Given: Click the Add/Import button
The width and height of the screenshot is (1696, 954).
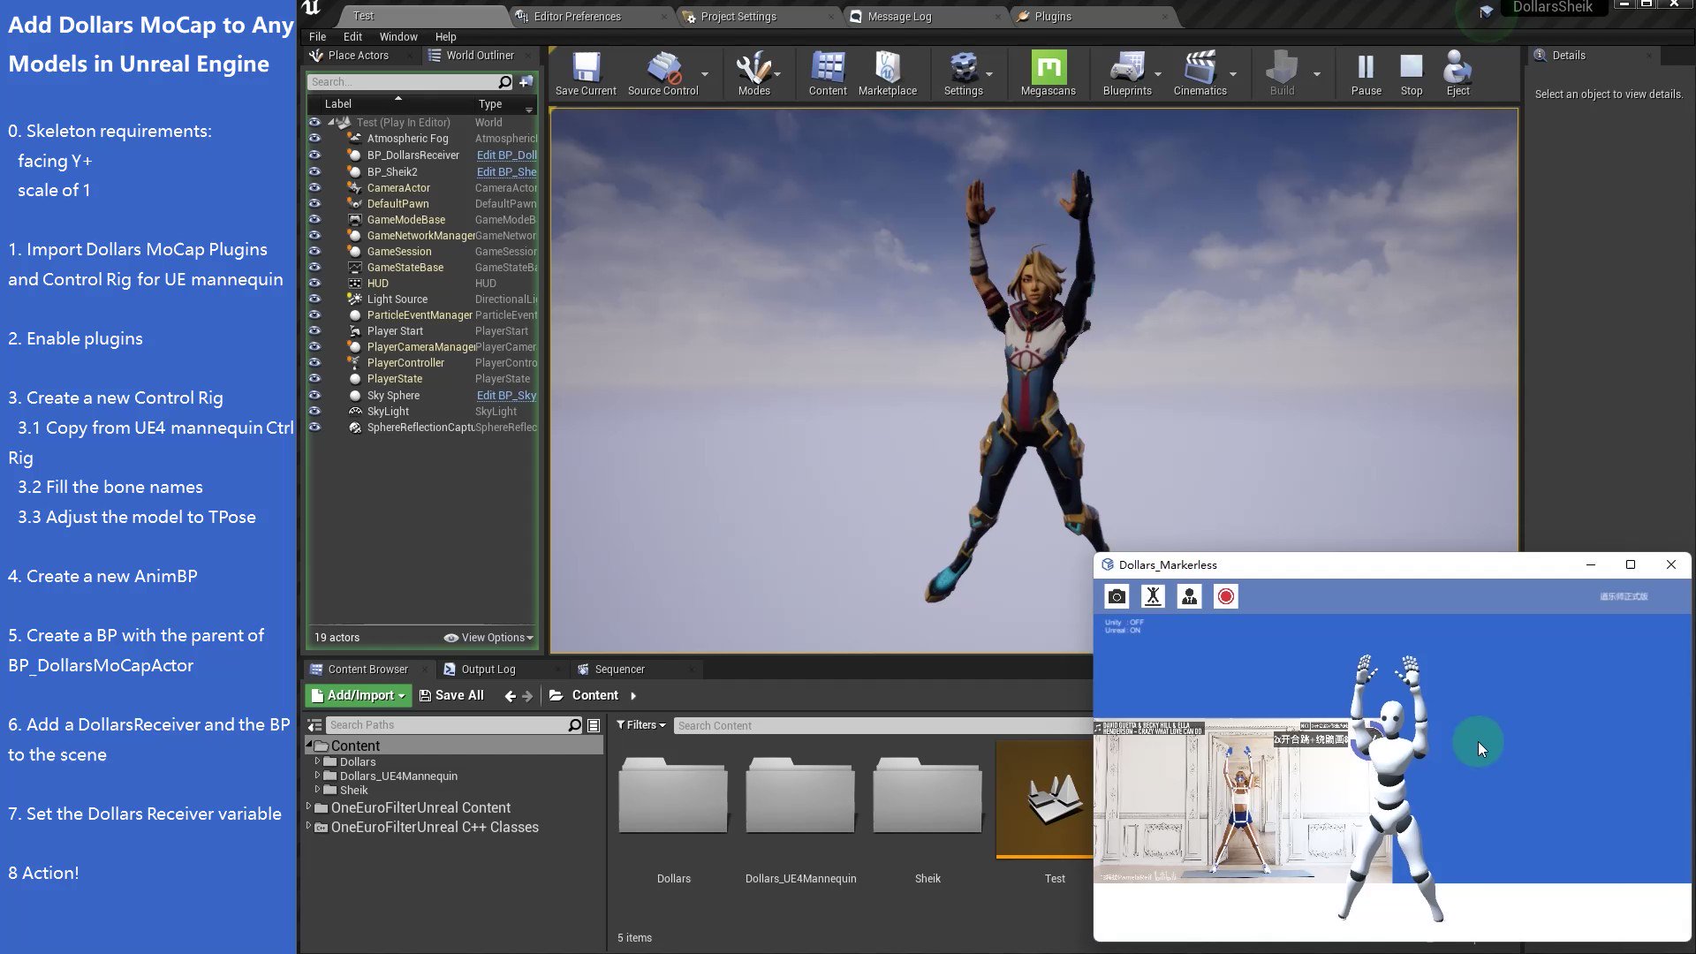Looking at the screenshot, I should (x=358, y=696).
